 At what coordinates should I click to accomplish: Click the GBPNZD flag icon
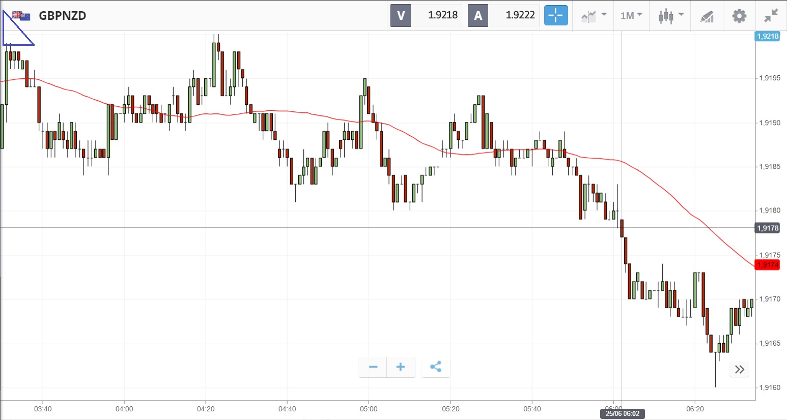tap(21, 16)
